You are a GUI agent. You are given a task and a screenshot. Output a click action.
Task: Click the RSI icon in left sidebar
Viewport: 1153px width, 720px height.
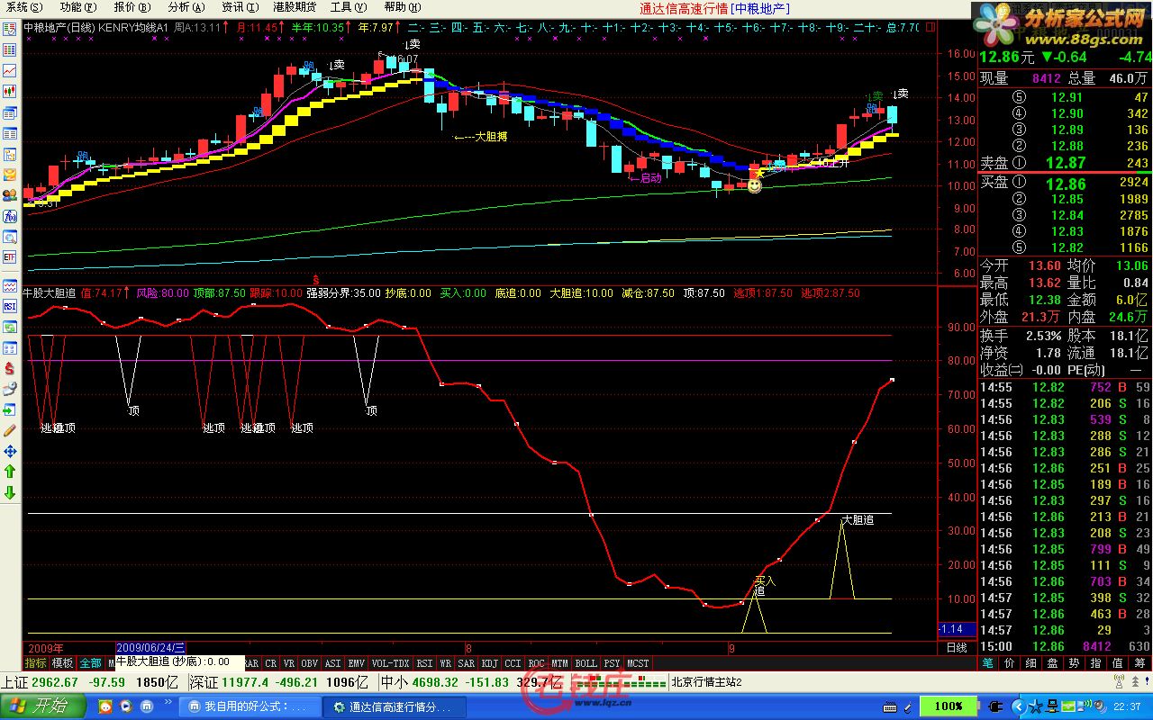pyautogui.click(x=10, y=306)
